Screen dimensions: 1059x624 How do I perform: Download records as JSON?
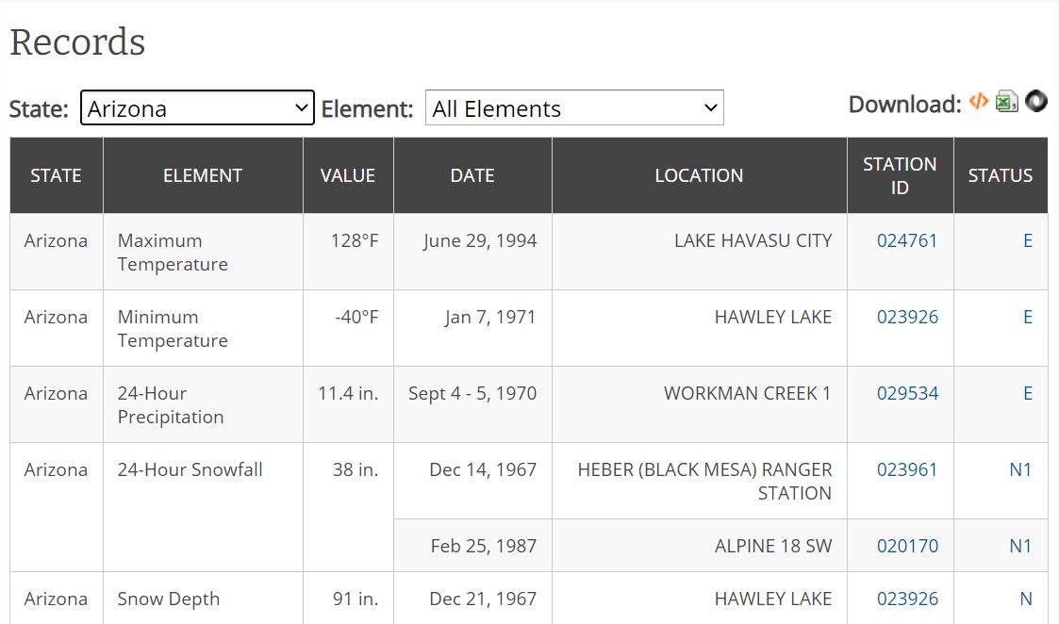pyautogui.click(x=1036, y=102)
